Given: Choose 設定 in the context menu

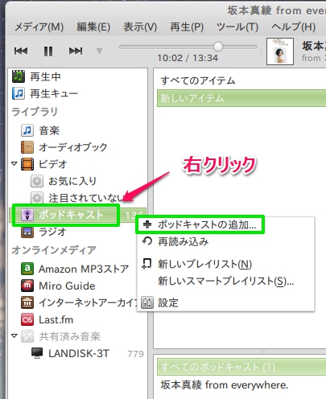Looking at the screenshot, I should pyautogui.click(x=225, y=302).
